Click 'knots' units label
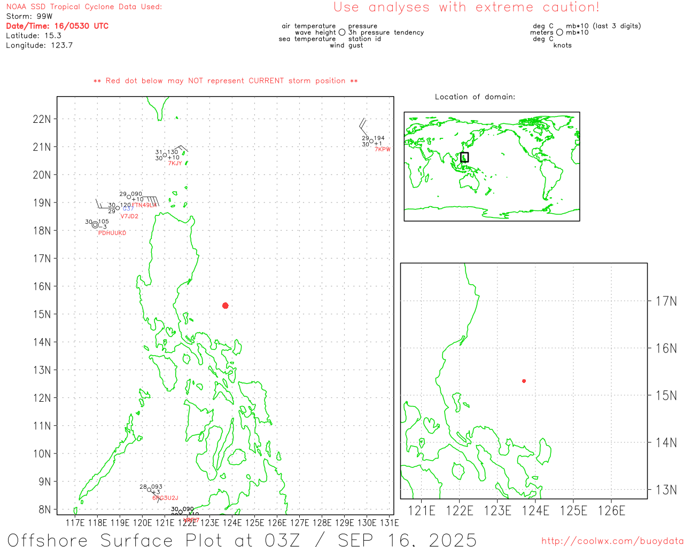 pyautogui.click(x=563, y=45)
